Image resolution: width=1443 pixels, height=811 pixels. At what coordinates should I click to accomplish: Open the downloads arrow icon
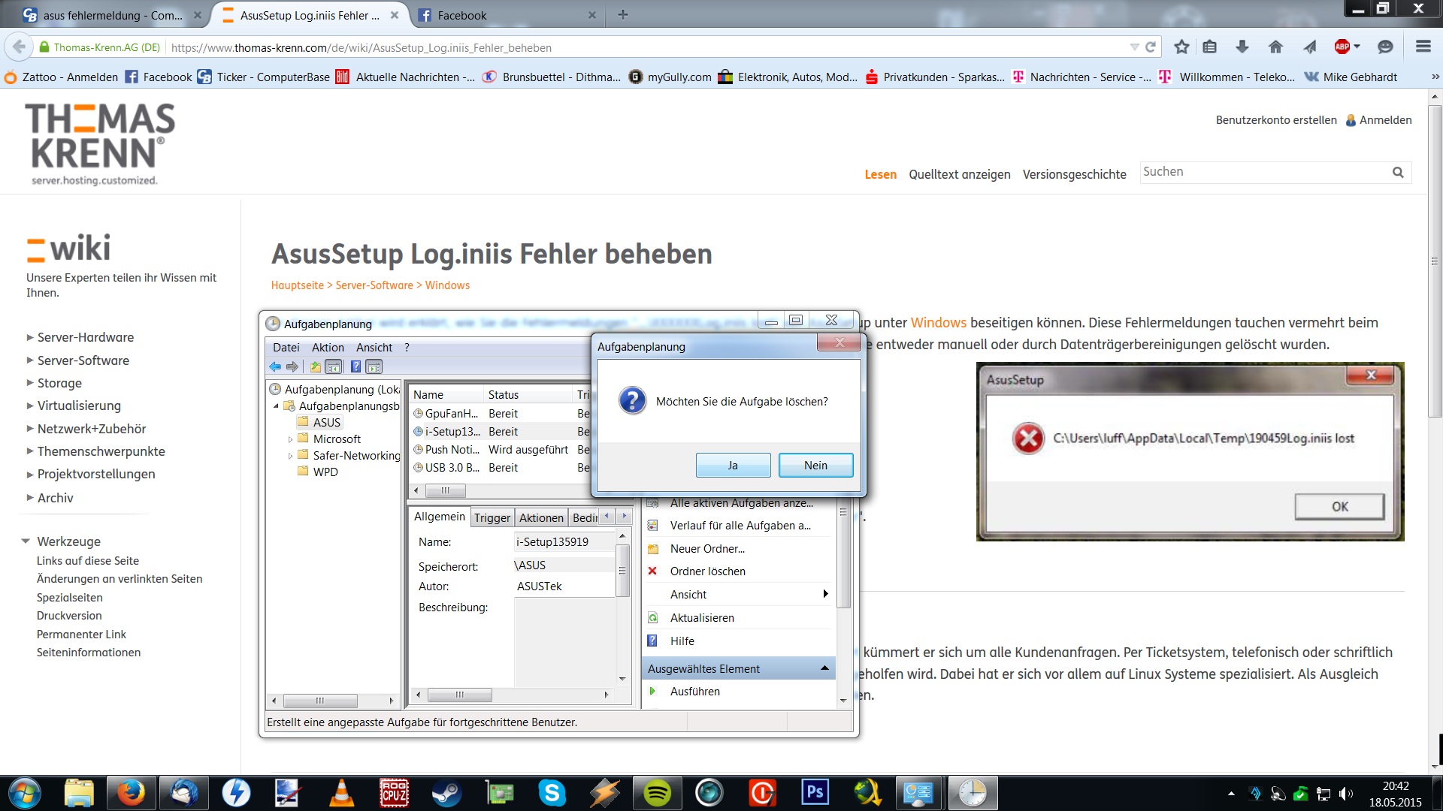(1242, 47)
